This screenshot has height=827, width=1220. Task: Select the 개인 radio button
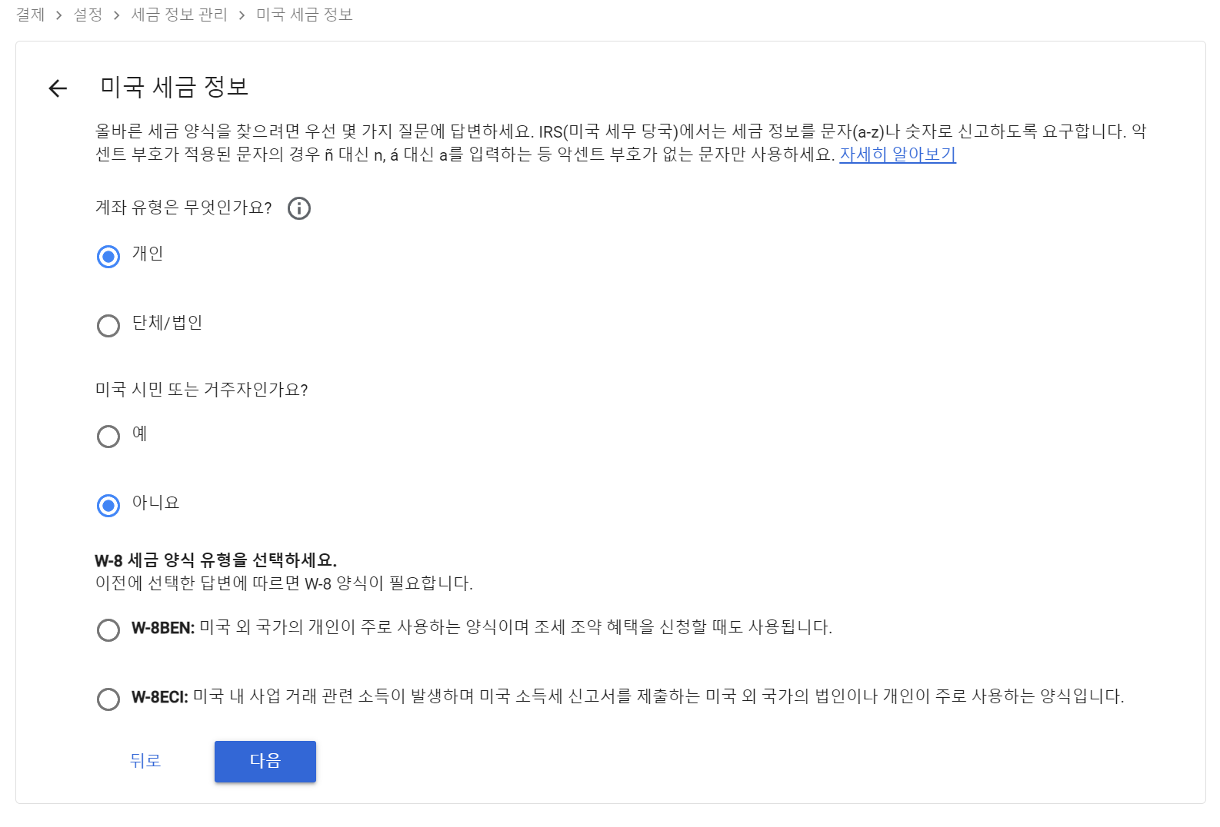click(x=108, y=256)
